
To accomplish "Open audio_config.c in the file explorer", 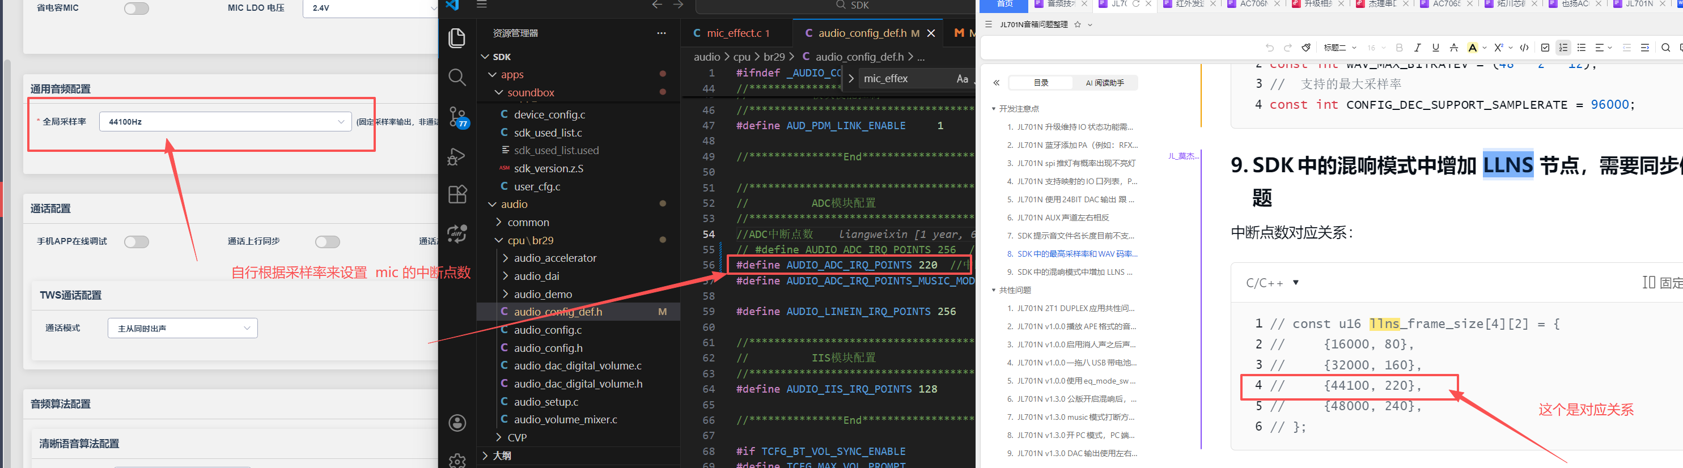I will [x=548, y=330].
